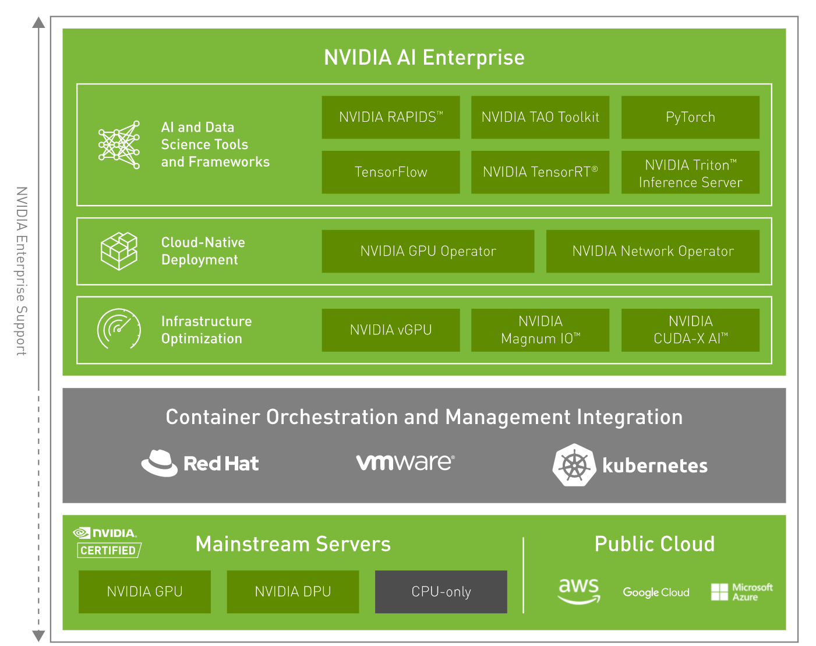Screen dimensions: 816x646
Task: Select the NVIDIA GPU Operator box
Action: [428, 251]
